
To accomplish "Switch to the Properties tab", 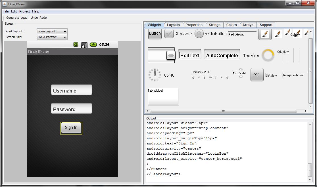I will tap(194, 25).
